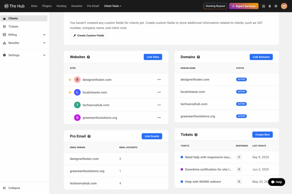Unstar the localcleaner.com site
This screenshot has height=194, width=292.
click(x=70, y=92)
